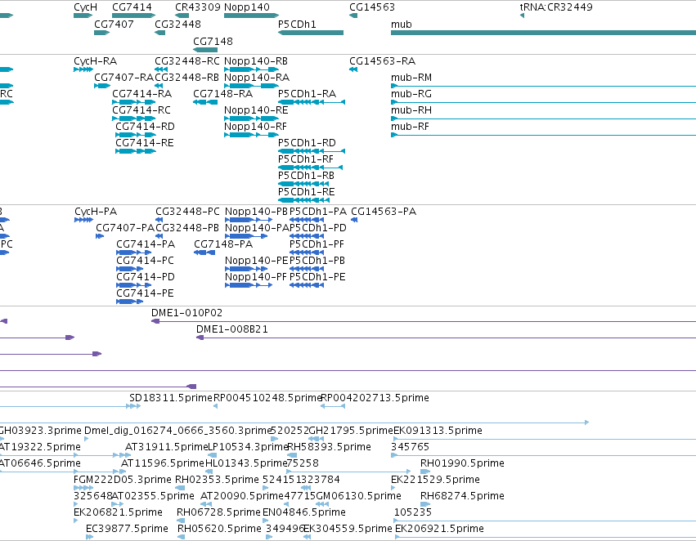Select the Nopp140-PE protein label
This screenshot has width=696, height=541.
[256, 261]
